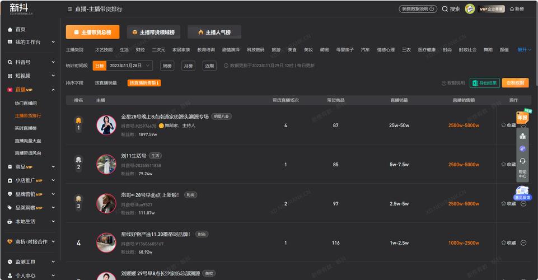Open 热门直播间 in the sidebar submenu
538x280 pixels.
[26, 103]
